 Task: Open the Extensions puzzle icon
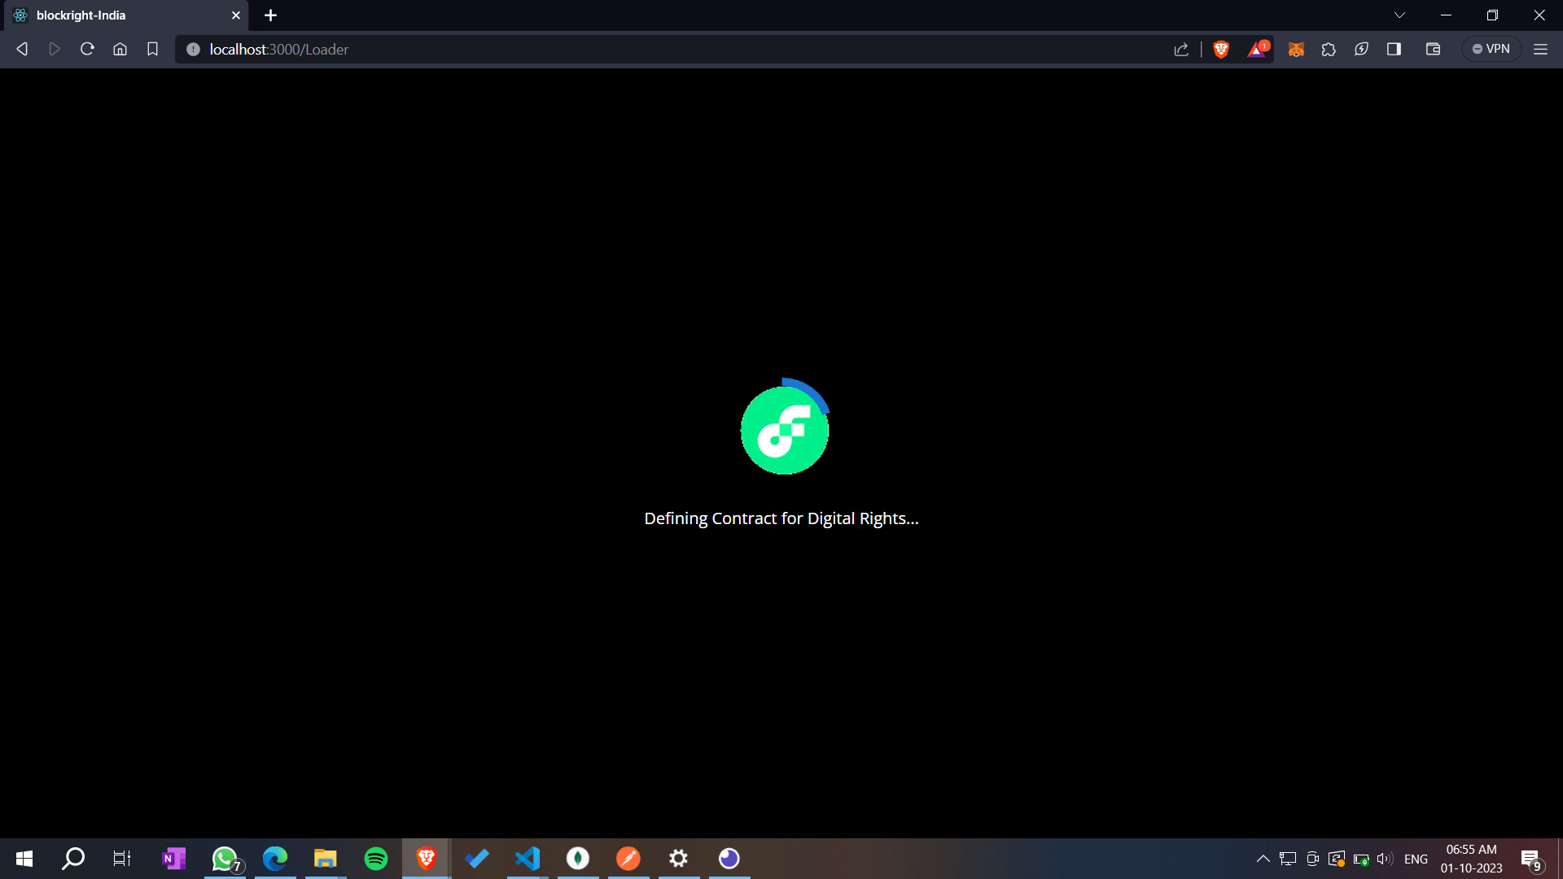(1329, 50)
